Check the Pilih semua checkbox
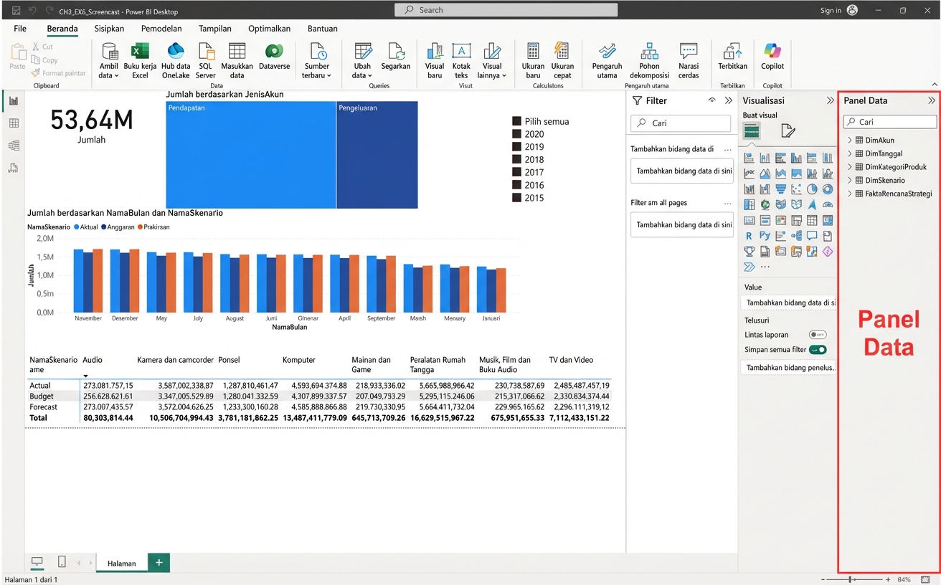Image resolution: width=941 pixels, height=585 pixels. (515, 121)
